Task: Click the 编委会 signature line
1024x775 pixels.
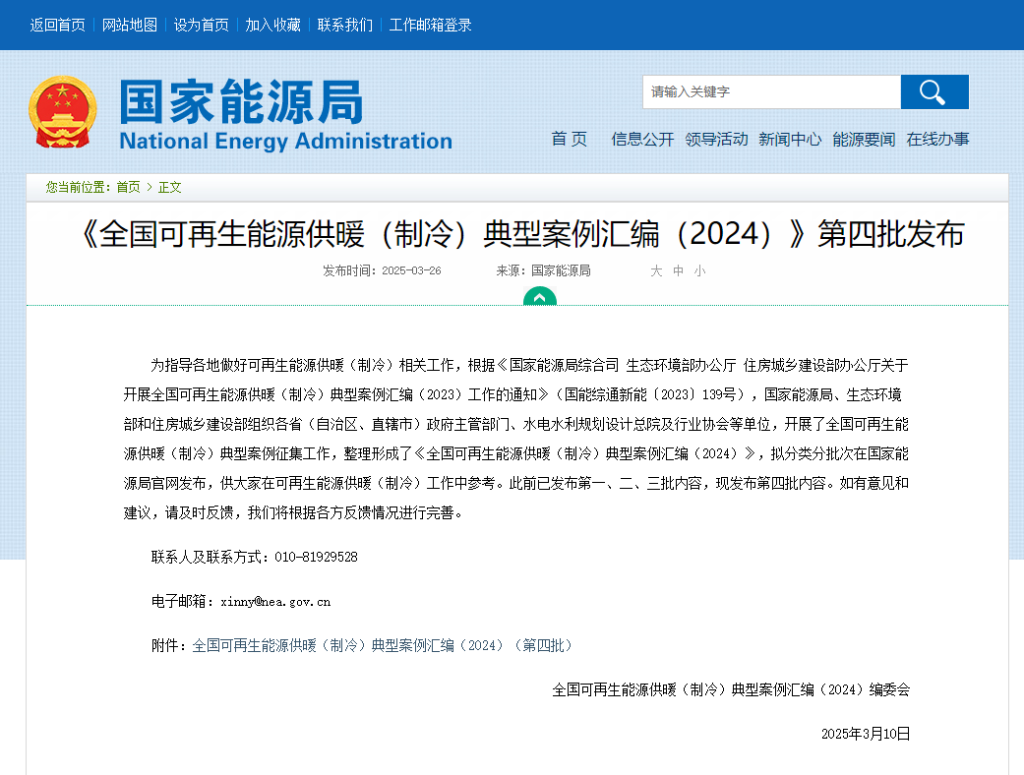Action: 731,690
